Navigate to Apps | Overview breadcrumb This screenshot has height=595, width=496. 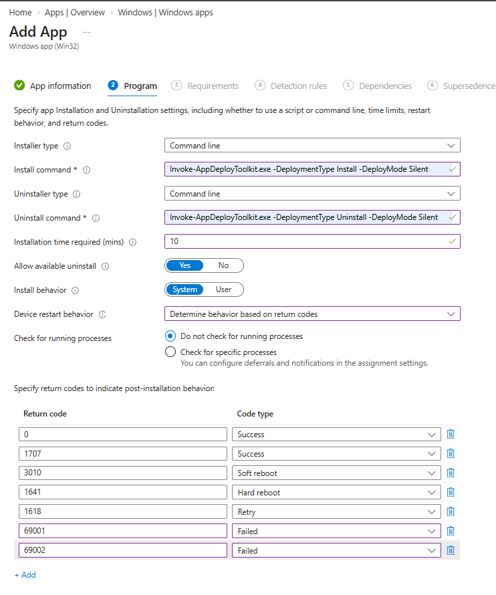[75, 13]
